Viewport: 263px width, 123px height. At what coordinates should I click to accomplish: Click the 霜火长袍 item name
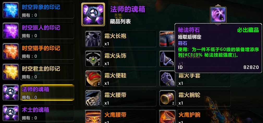coord(115,36)
